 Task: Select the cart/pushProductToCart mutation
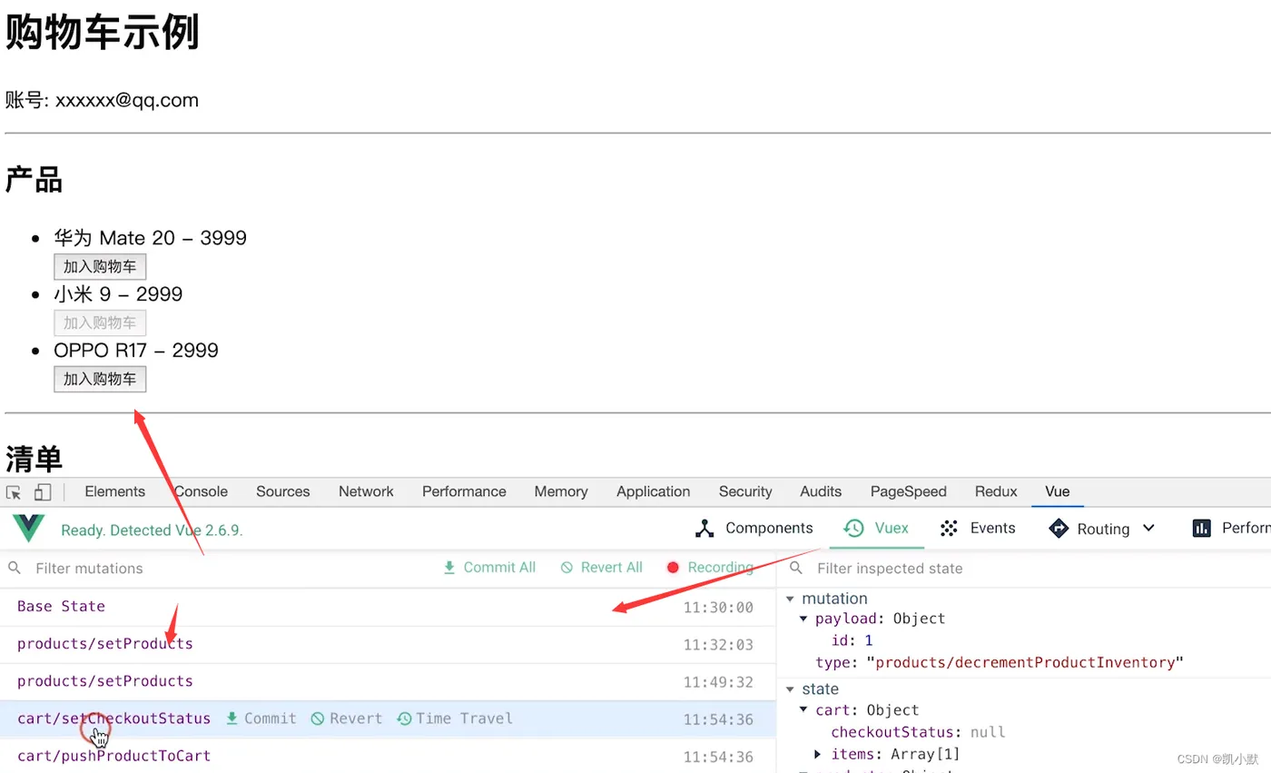click(388, 756)
